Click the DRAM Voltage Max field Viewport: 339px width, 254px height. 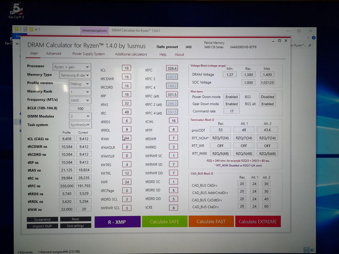pyautogui.click(x=267, y=75)
